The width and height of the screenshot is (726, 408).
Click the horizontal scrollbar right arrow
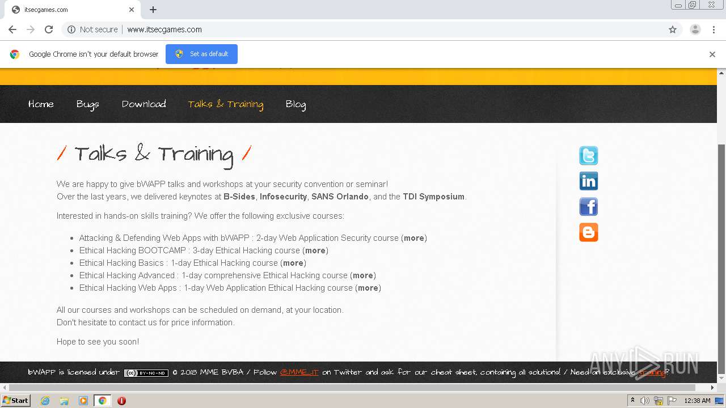click(713, 388)
